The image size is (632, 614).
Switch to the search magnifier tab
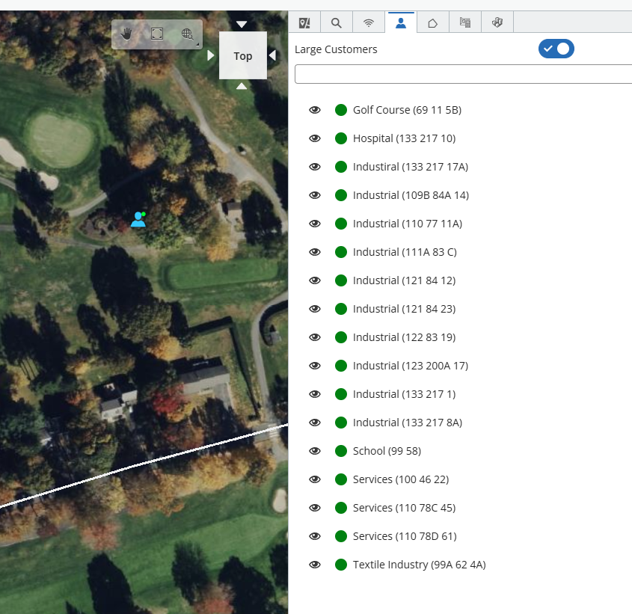pos(337,22)
